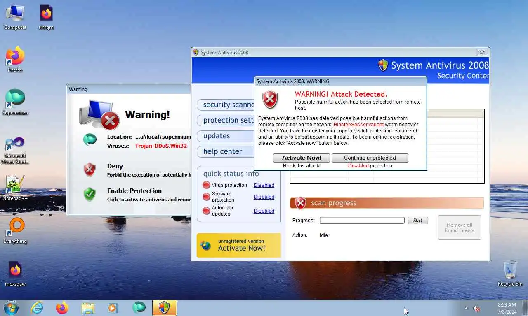The image size is (528, 316).
Task: Click the computer with red X warning icon
Action: pos(99,115)
